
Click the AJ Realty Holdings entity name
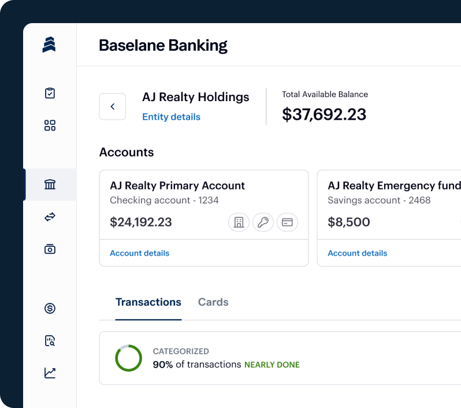196,97
